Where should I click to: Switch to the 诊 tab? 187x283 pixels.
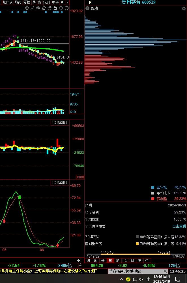tap(95, 260)
